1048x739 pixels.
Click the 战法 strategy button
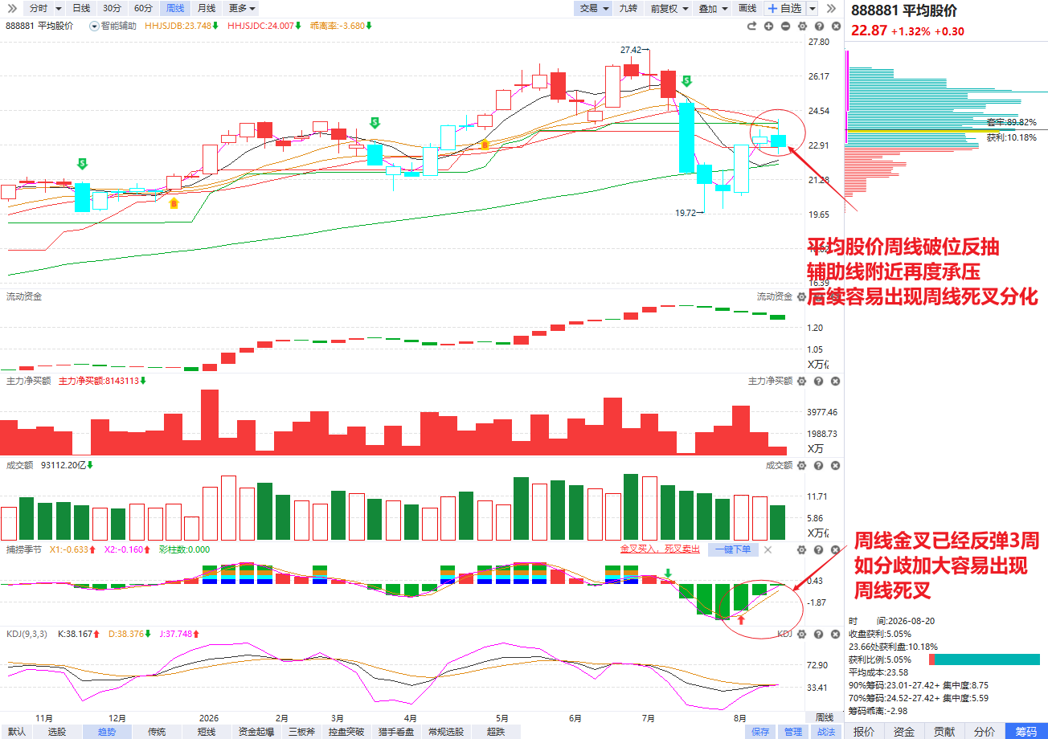coord(826,732)
